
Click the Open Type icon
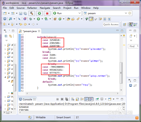point(69,19)
